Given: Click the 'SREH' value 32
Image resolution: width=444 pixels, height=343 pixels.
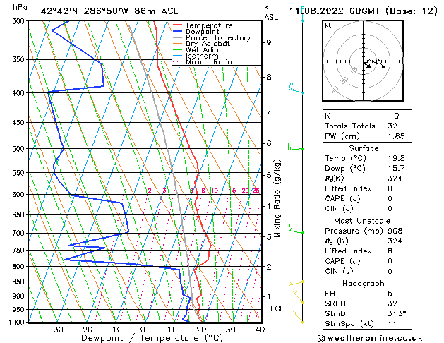Looking at the screenshot, I should point(392,303).
